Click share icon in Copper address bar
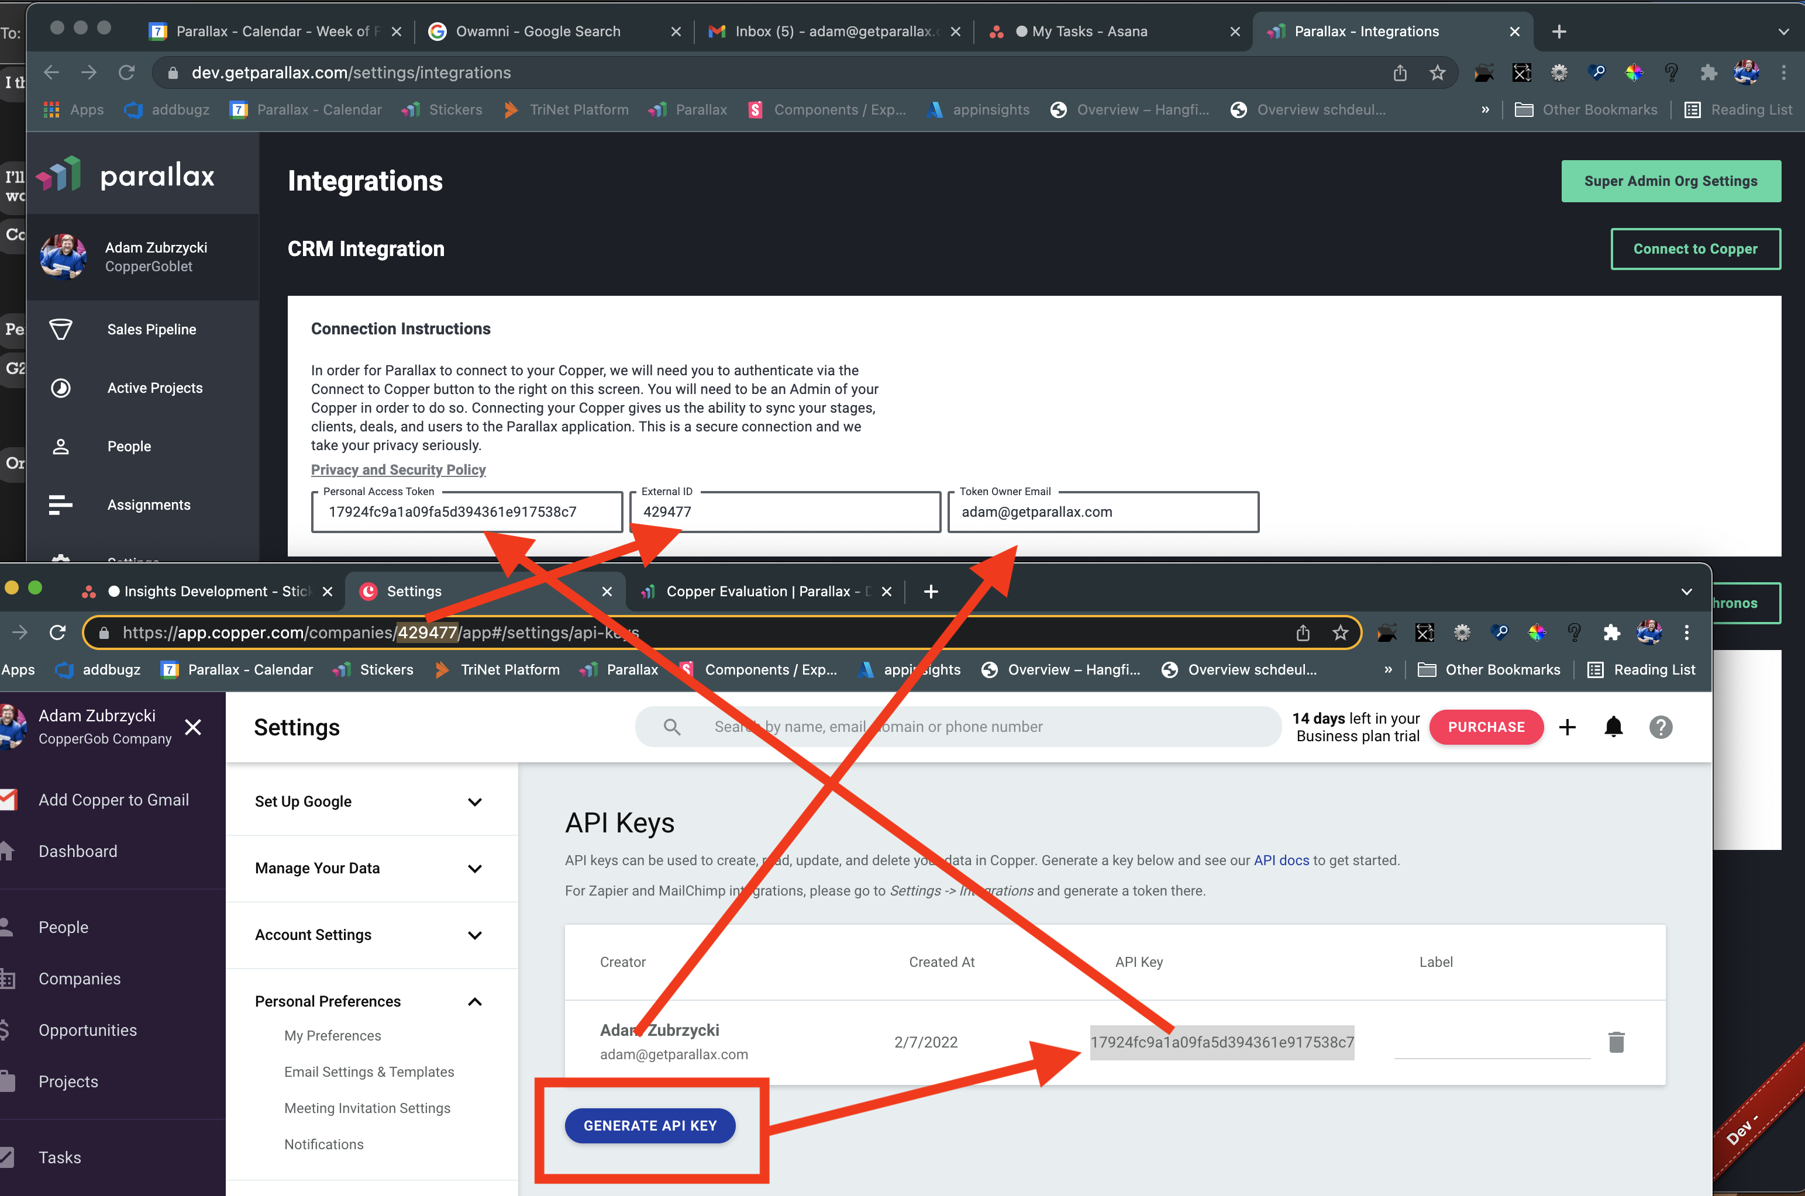The image size is (1805, 1196). [x=1303, y=632]
